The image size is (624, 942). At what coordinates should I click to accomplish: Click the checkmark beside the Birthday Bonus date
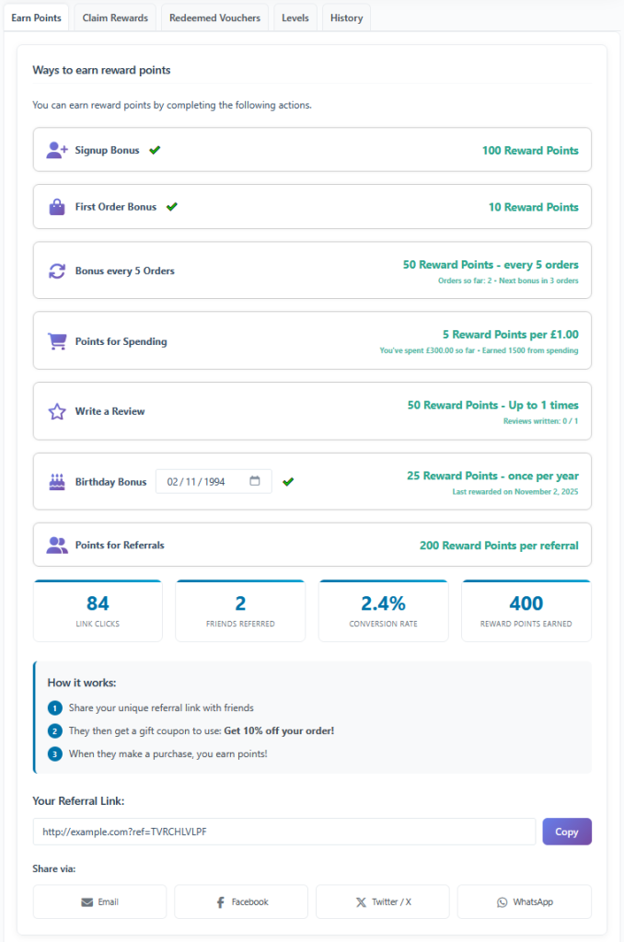click(x=288, y=481)
